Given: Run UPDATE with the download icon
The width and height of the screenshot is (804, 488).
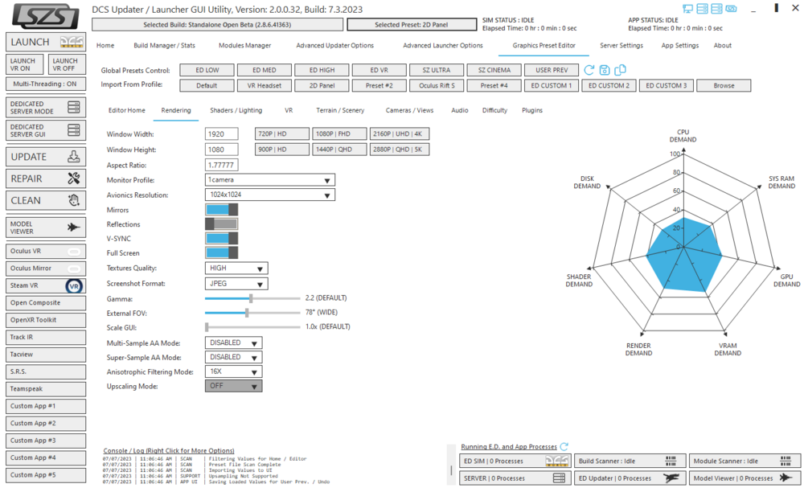Looking at the screenshot, I should coord(46,157).
